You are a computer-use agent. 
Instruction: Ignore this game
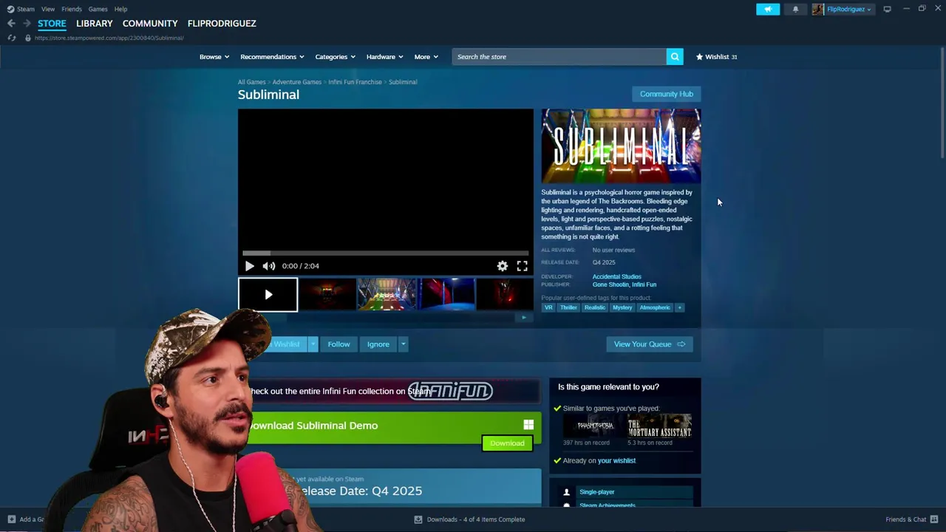tap(378, 344)
